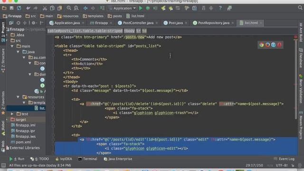
Task: Collapse the au.com package node
Action: pos(24,57)
